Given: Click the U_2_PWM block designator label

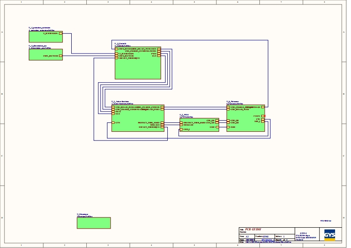Looking at the screenshot, I should (184, 114).
